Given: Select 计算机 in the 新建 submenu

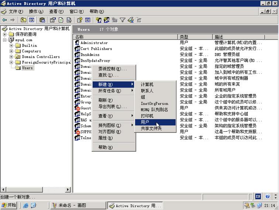Looking at the screenshot, I should pos(155,85).
